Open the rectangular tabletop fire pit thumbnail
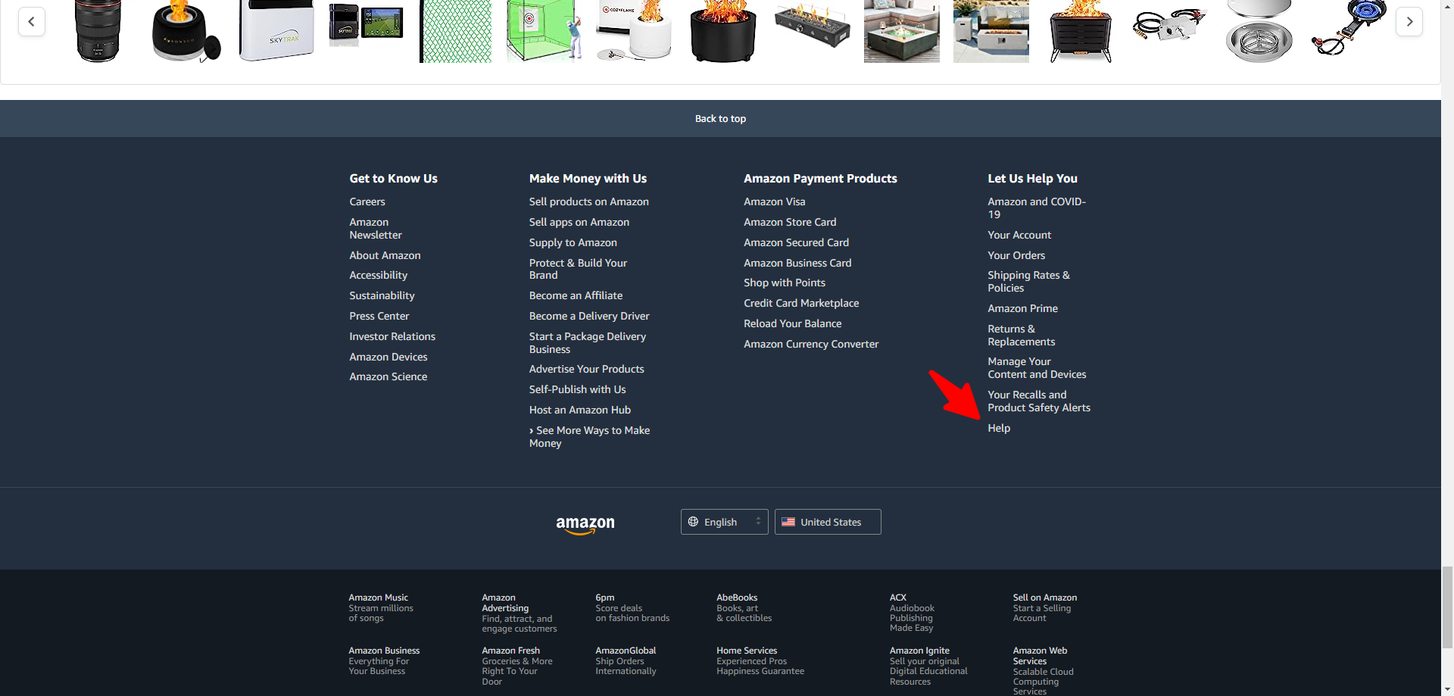1454x696 pixels. point(812,27)
